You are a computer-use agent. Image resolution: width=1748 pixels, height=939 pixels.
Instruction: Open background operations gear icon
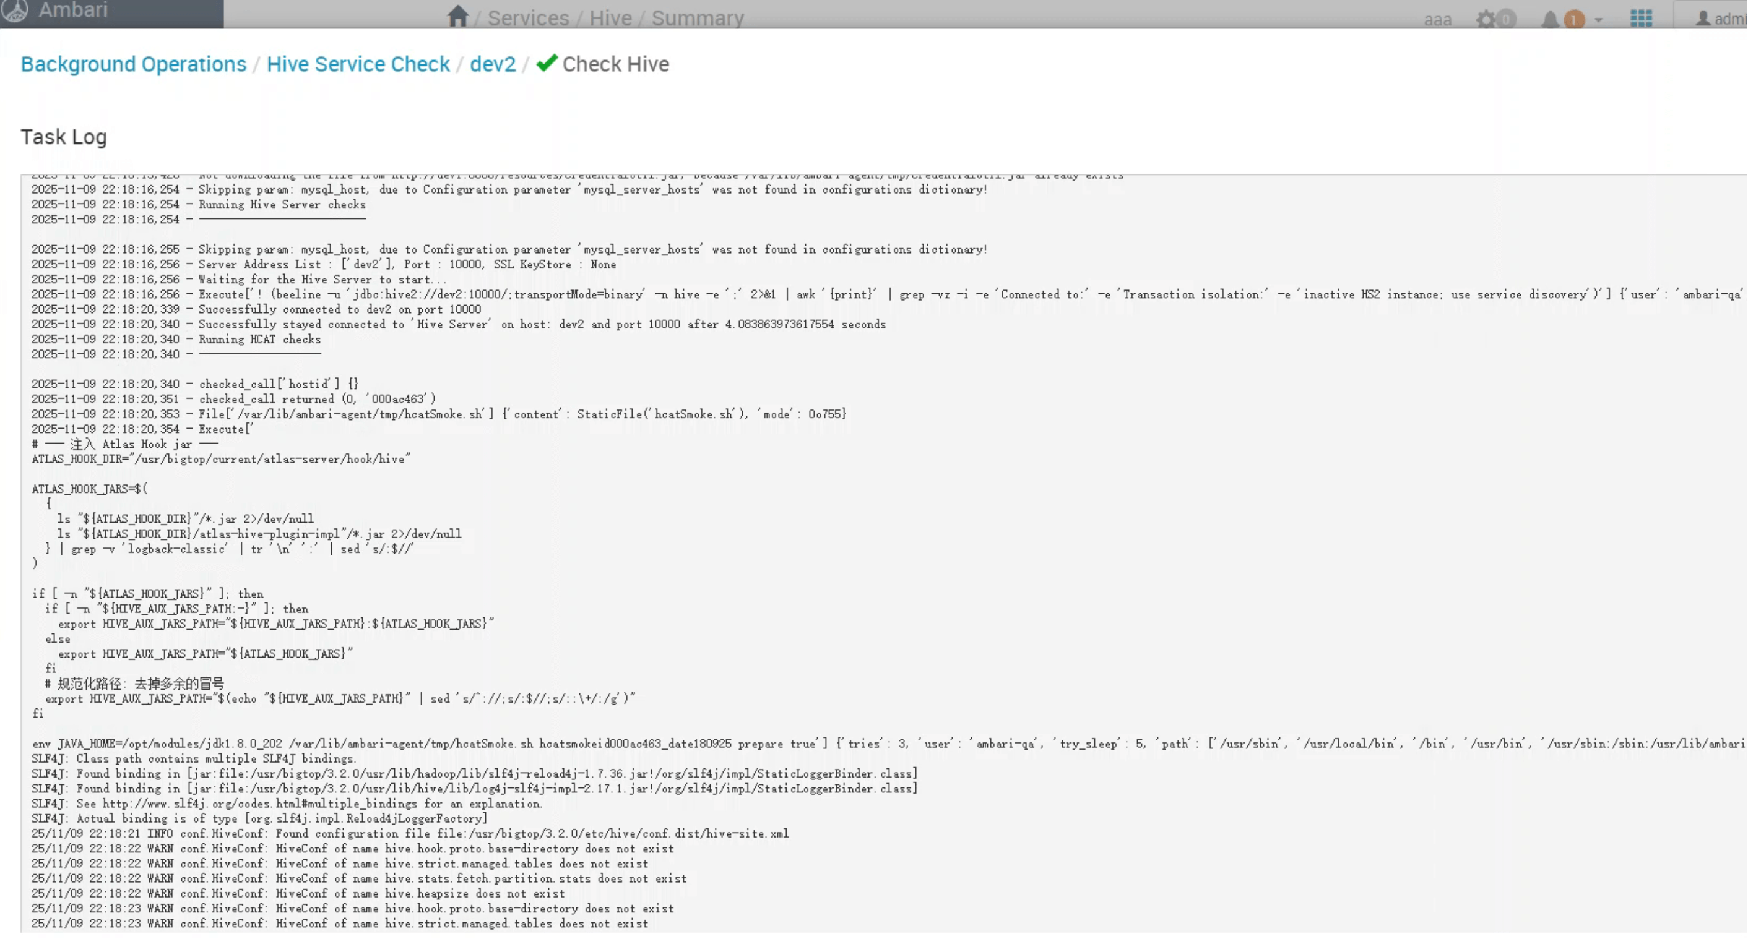tap(1486, 19)
